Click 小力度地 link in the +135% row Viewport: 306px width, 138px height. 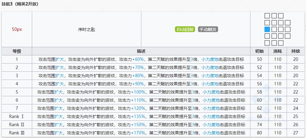(x=211, y=117)
